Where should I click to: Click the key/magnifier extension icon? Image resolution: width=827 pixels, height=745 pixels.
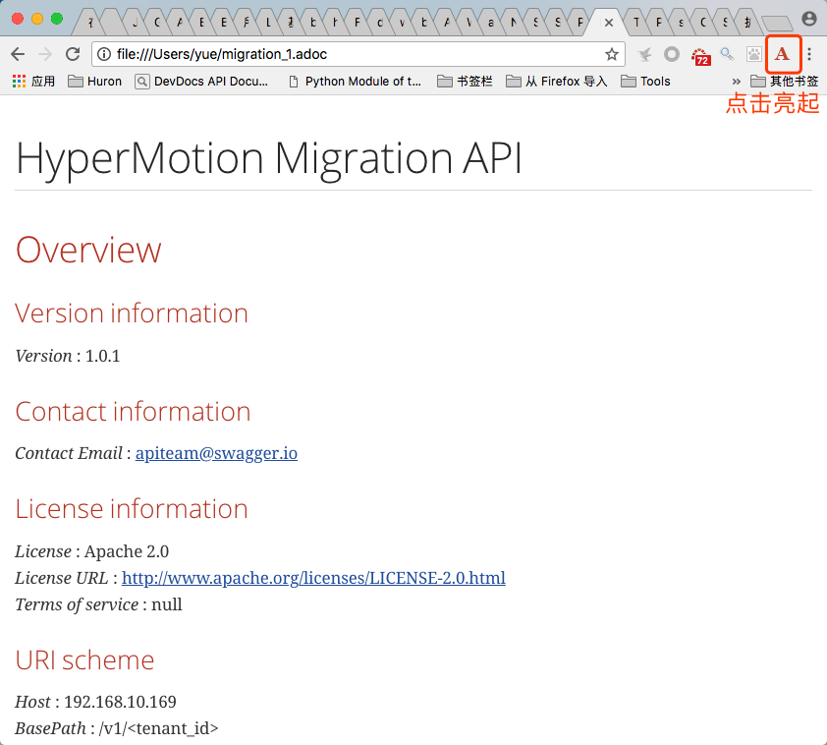coord(728,54)
